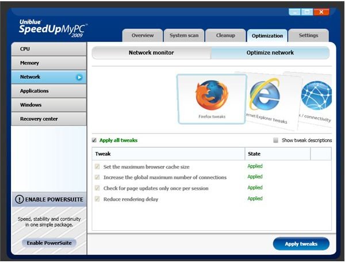Toggle global maximum number of connections checkbox
Screen dimensions: 345x263
(x=97, y=177)
